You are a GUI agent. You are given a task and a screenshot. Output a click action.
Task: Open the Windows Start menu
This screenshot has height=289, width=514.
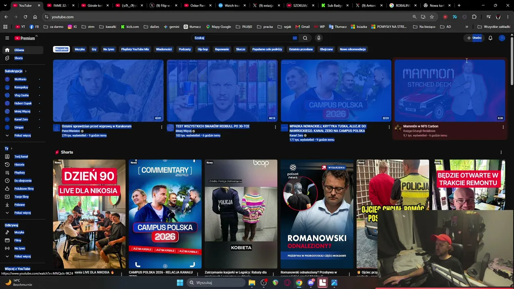point(180,283)
